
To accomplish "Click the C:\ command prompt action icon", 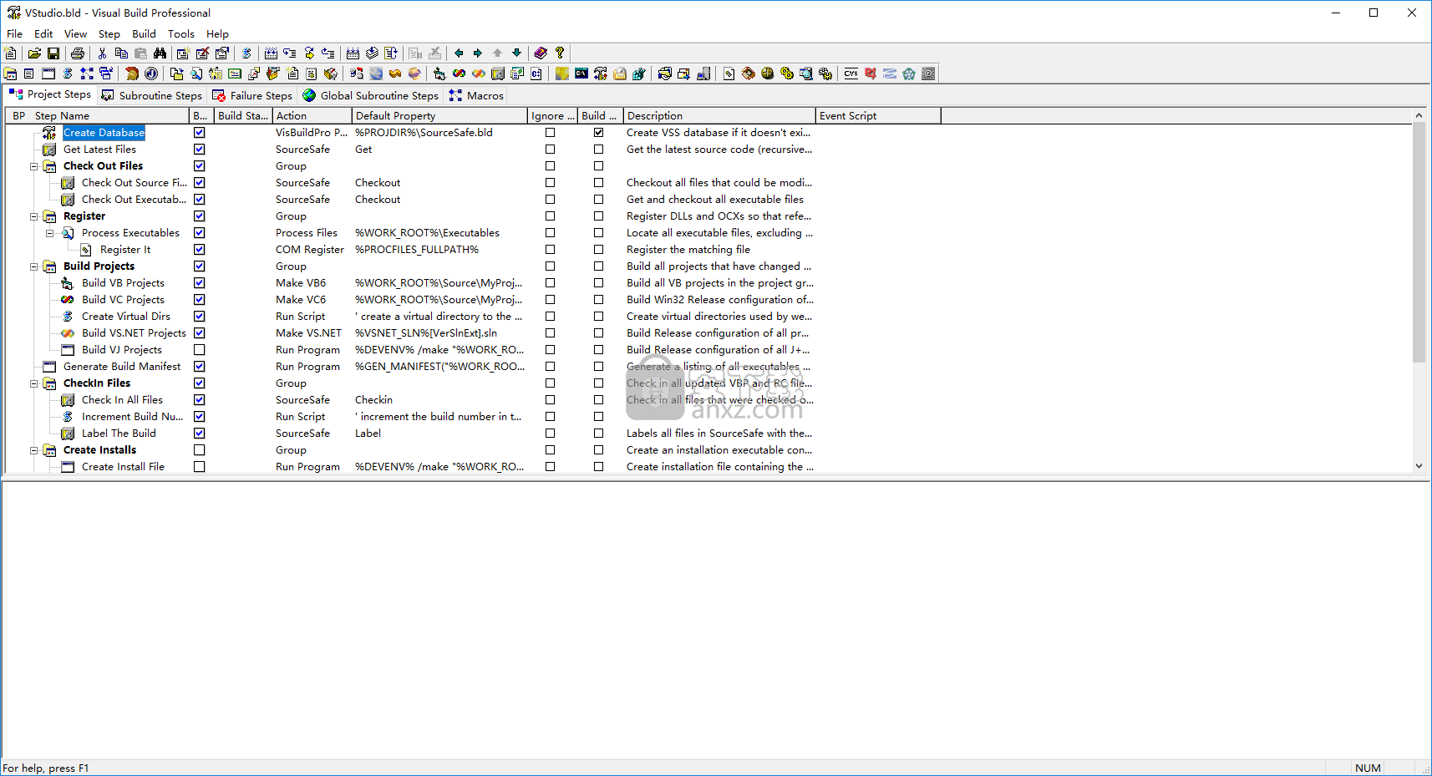I will coord(581,74).
